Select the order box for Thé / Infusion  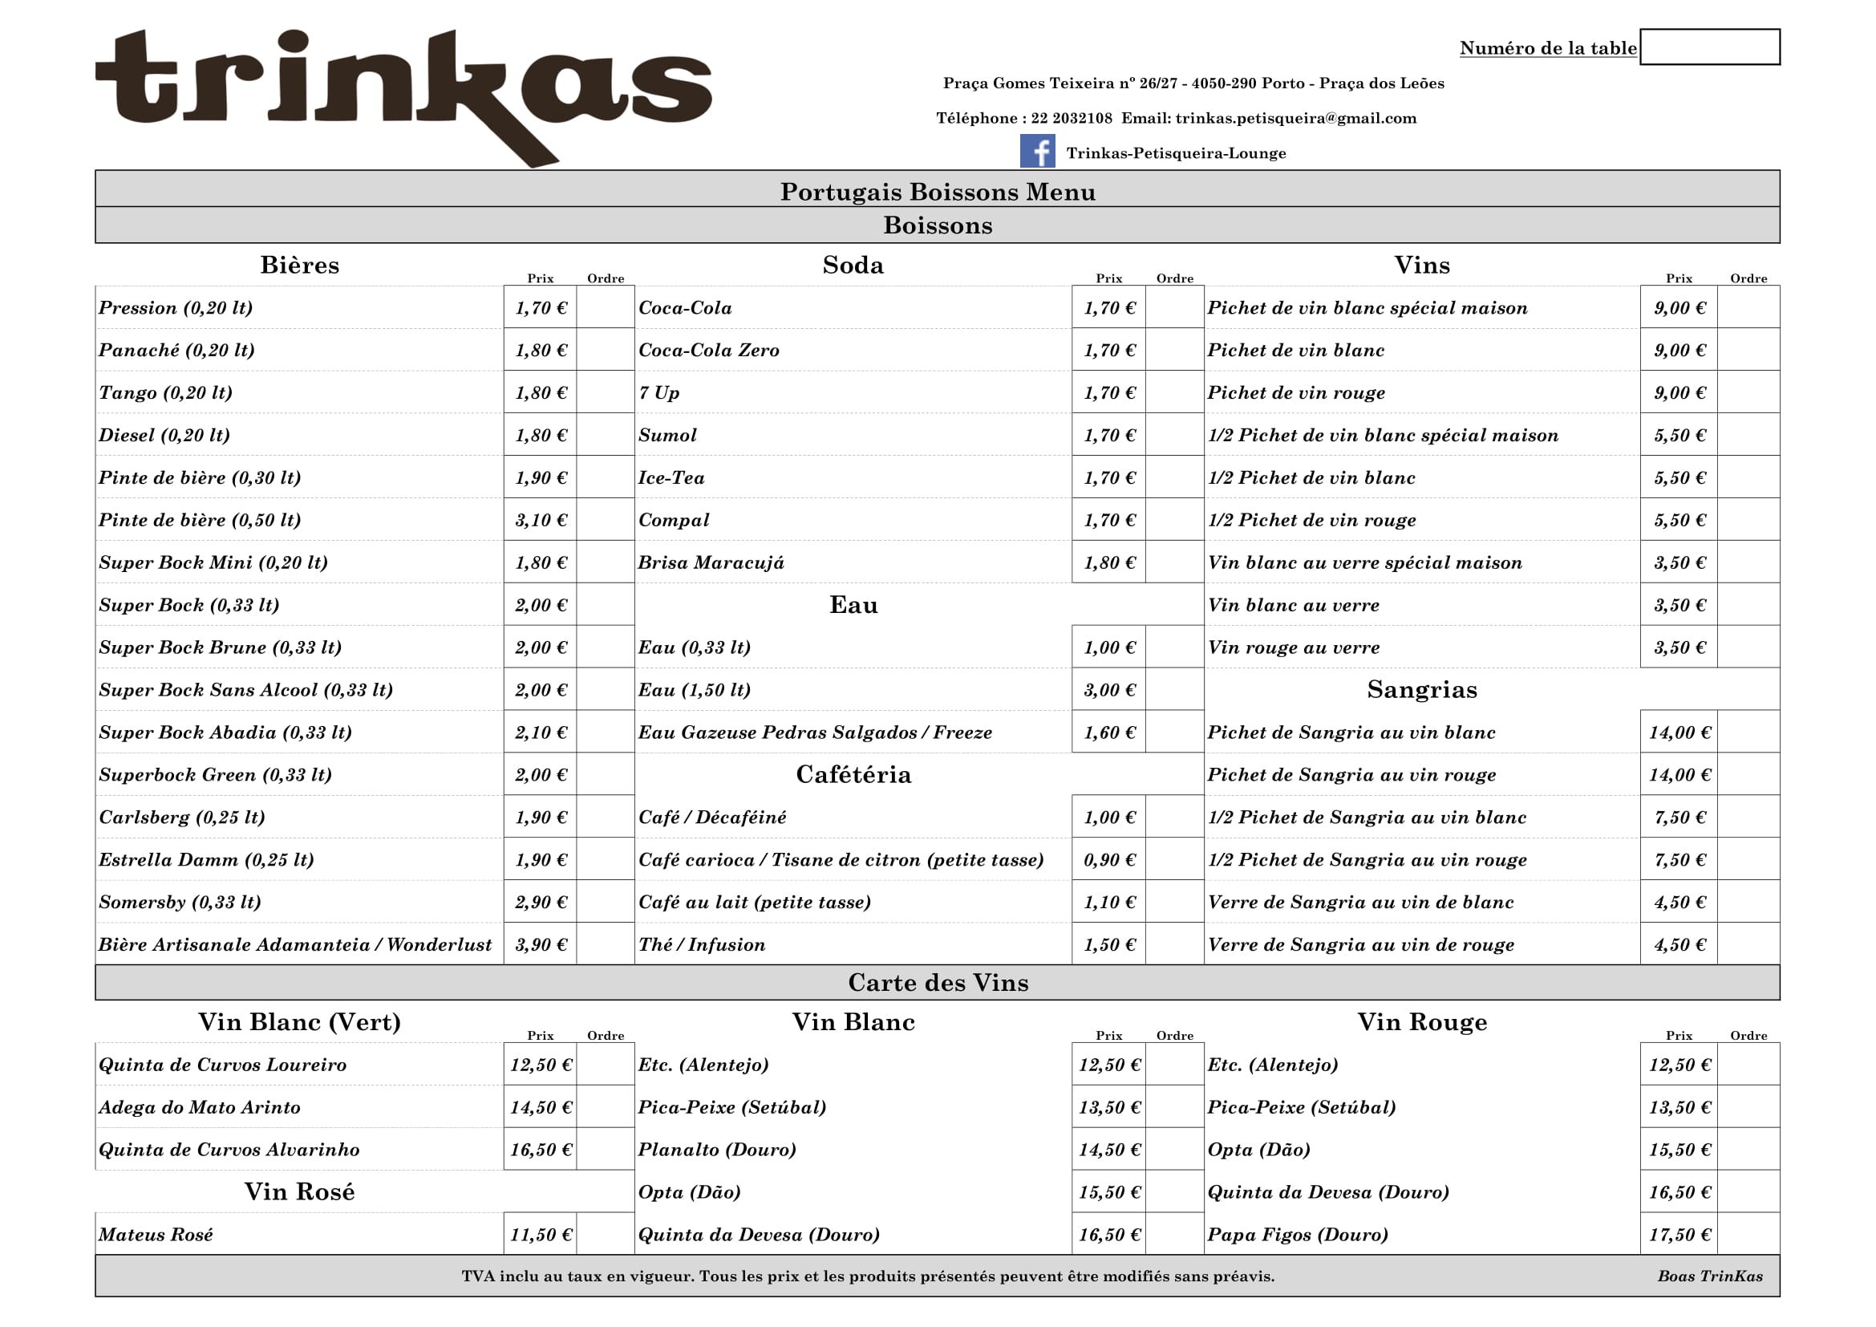click(x=1174, y=944)
